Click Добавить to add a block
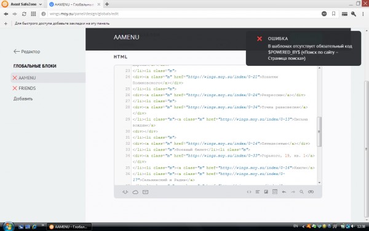This screenshot has width=369, height=231. (23, 99)
